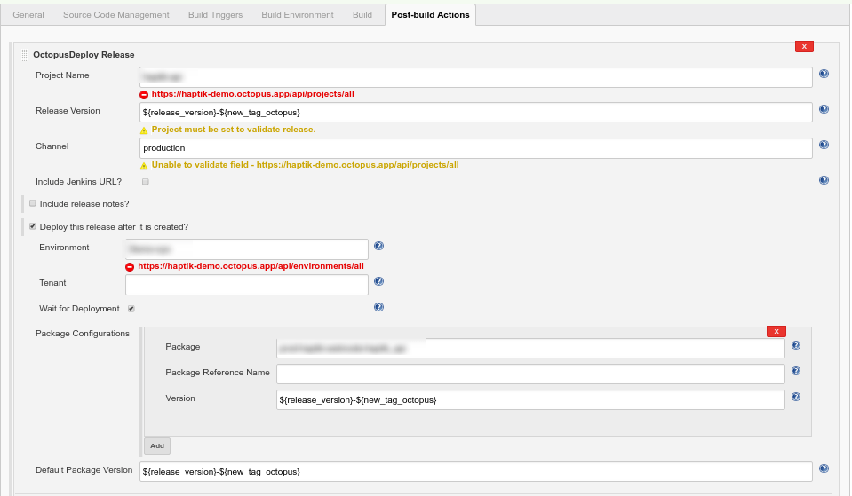Click into the Tenant input field
The image size is (852, 496).
click(x=247, y=284)
